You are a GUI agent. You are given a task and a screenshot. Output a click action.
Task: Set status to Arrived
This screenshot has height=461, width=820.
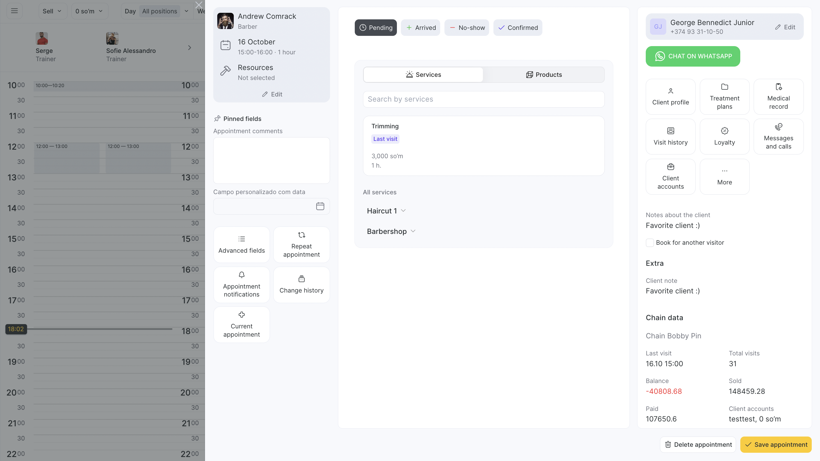click(x=420, y=28)
